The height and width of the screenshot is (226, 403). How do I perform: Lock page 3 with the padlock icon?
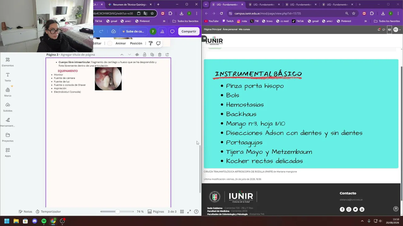pos(145,55)
